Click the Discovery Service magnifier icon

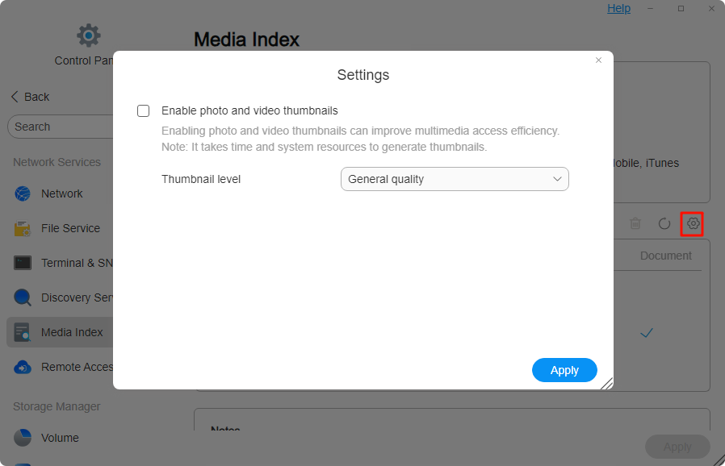click(x=23, y=297)
